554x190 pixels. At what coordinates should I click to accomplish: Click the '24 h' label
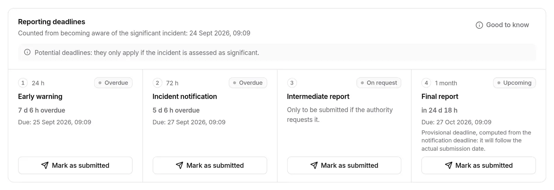[x=38, y=83]
